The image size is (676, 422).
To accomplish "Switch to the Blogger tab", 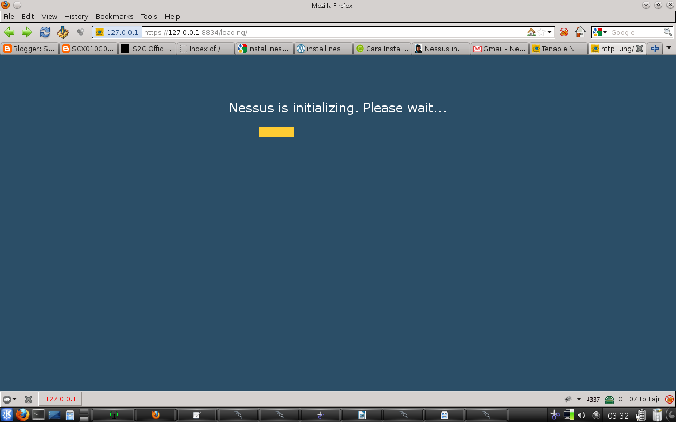I will pos(30,49).
